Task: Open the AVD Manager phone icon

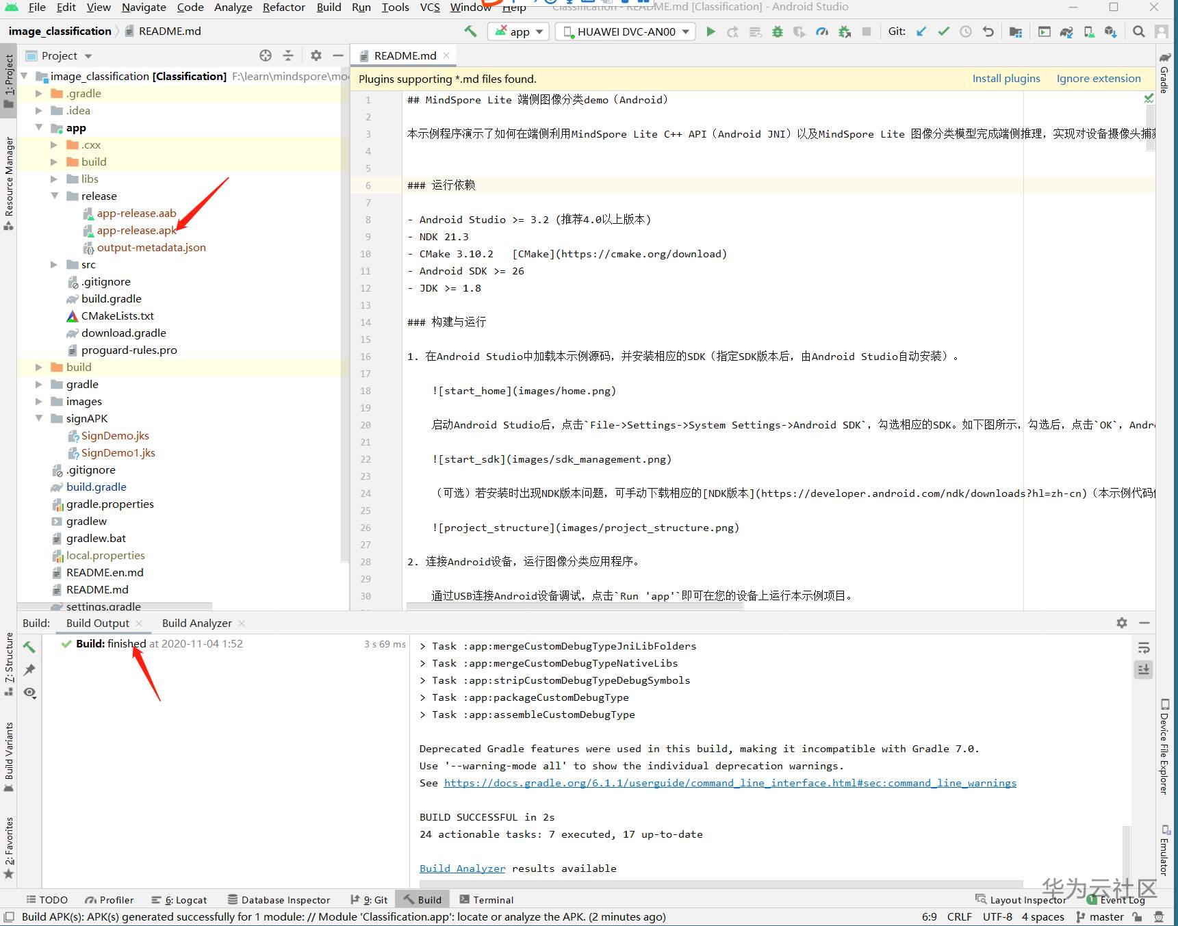Action: pyautogui.click(x=1089, y=31)
